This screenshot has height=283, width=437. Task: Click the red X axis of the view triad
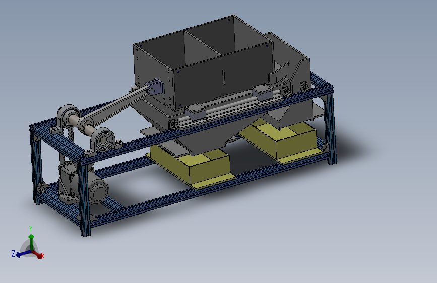click(38, 254)
